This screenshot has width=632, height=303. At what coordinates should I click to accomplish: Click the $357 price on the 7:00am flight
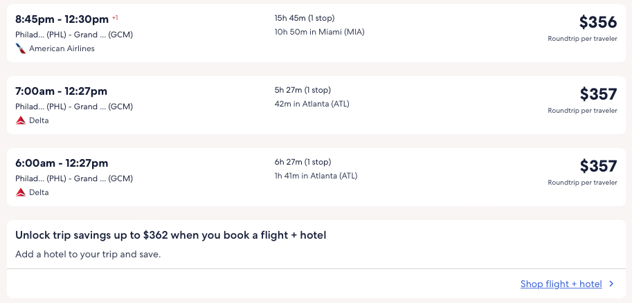[597, 94]
